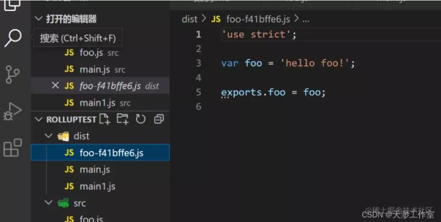
Task: Refresh the ROLLUPTEST explorer
Action: coord(141,119)
